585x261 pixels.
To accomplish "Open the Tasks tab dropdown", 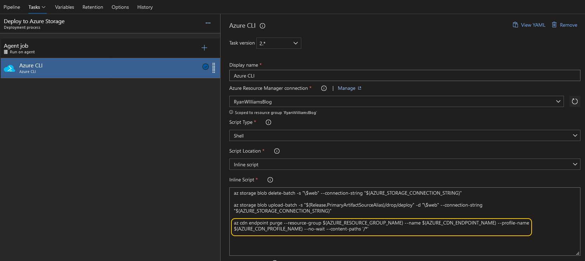I will tap(37, 7).
